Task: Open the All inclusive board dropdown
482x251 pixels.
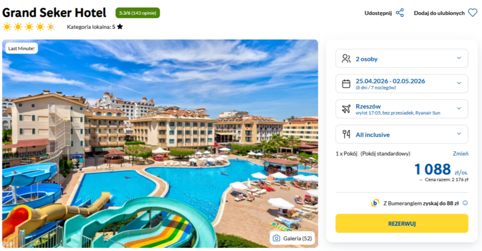Action: [401, 135]
